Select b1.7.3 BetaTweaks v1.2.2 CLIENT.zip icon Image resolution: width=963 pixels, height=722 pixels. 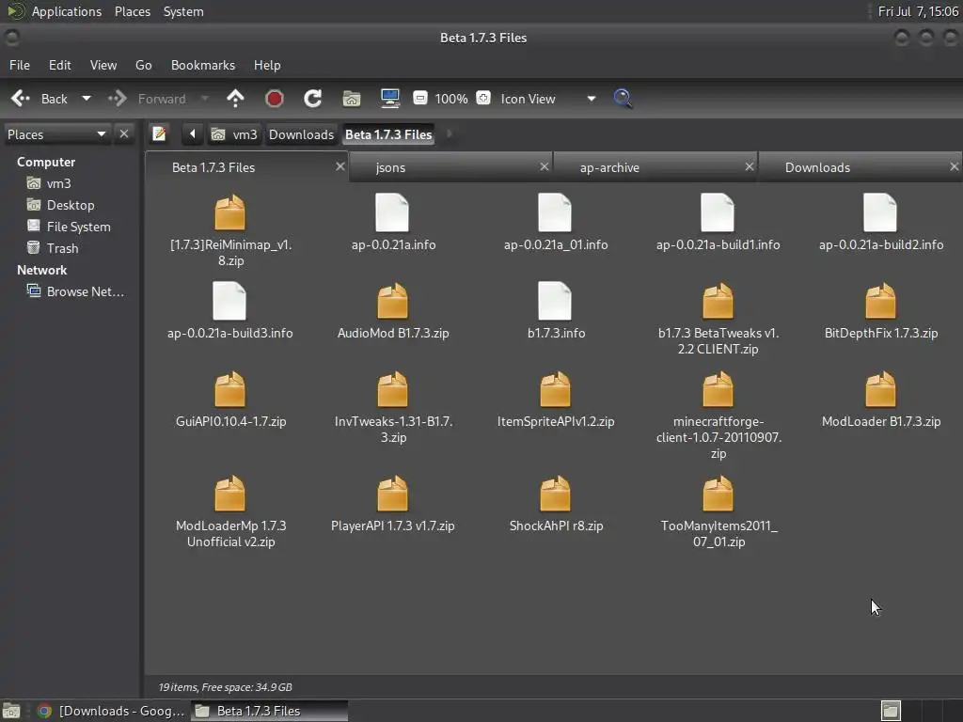[718, 301]
